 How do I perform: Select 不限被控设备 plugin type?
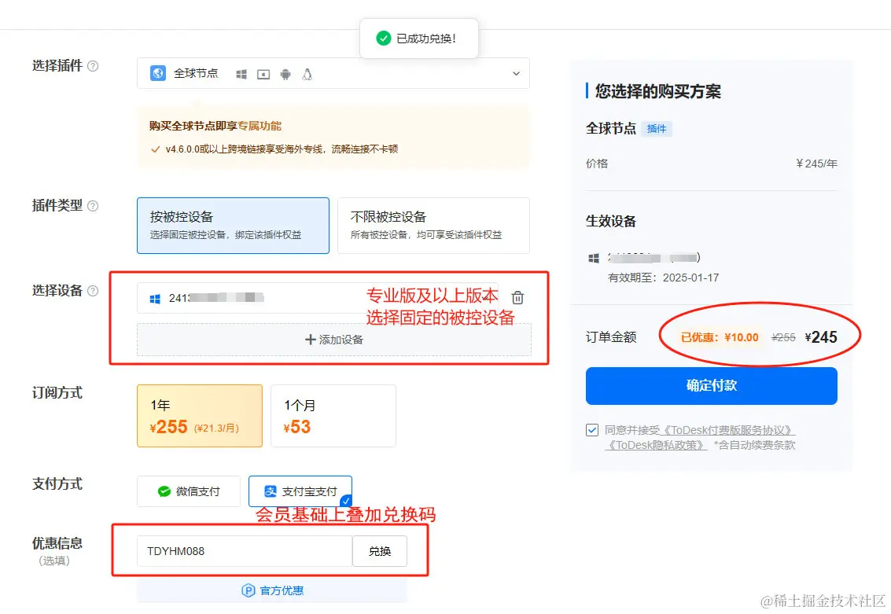pyautogui.click(x=433, y=226)
